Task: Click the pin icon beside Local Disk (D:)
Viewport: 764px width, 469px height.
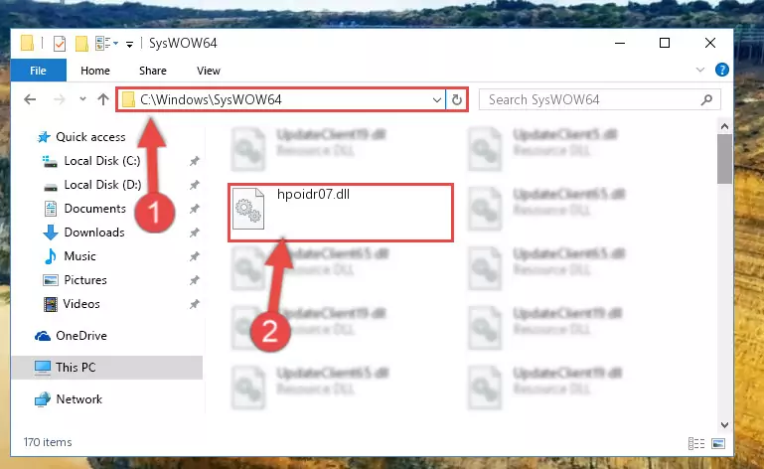Action: [x=195, y=185]
